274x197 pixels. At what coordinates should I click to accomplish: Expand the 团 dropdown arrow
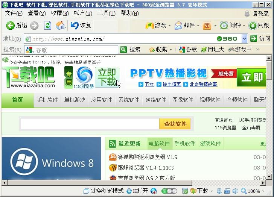pyautogui.click(x=215, y=26)
